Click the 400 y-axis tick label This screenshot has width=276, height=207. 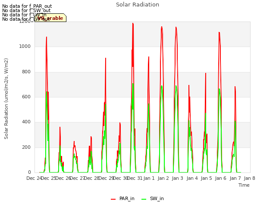click(26, 122)
